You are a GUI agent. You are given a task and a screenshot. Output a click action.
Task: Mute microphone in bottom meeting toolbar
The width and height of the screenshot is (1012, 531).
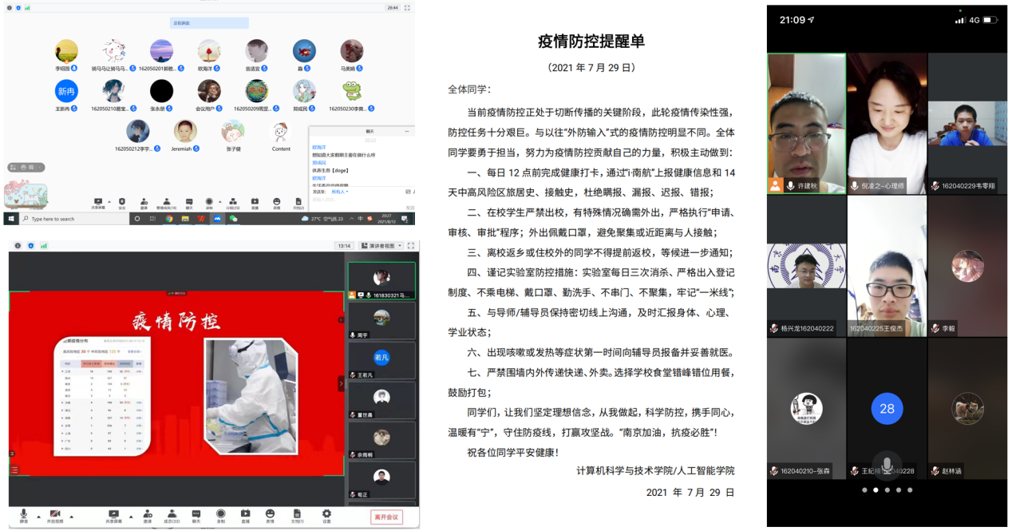click(24, 515)
